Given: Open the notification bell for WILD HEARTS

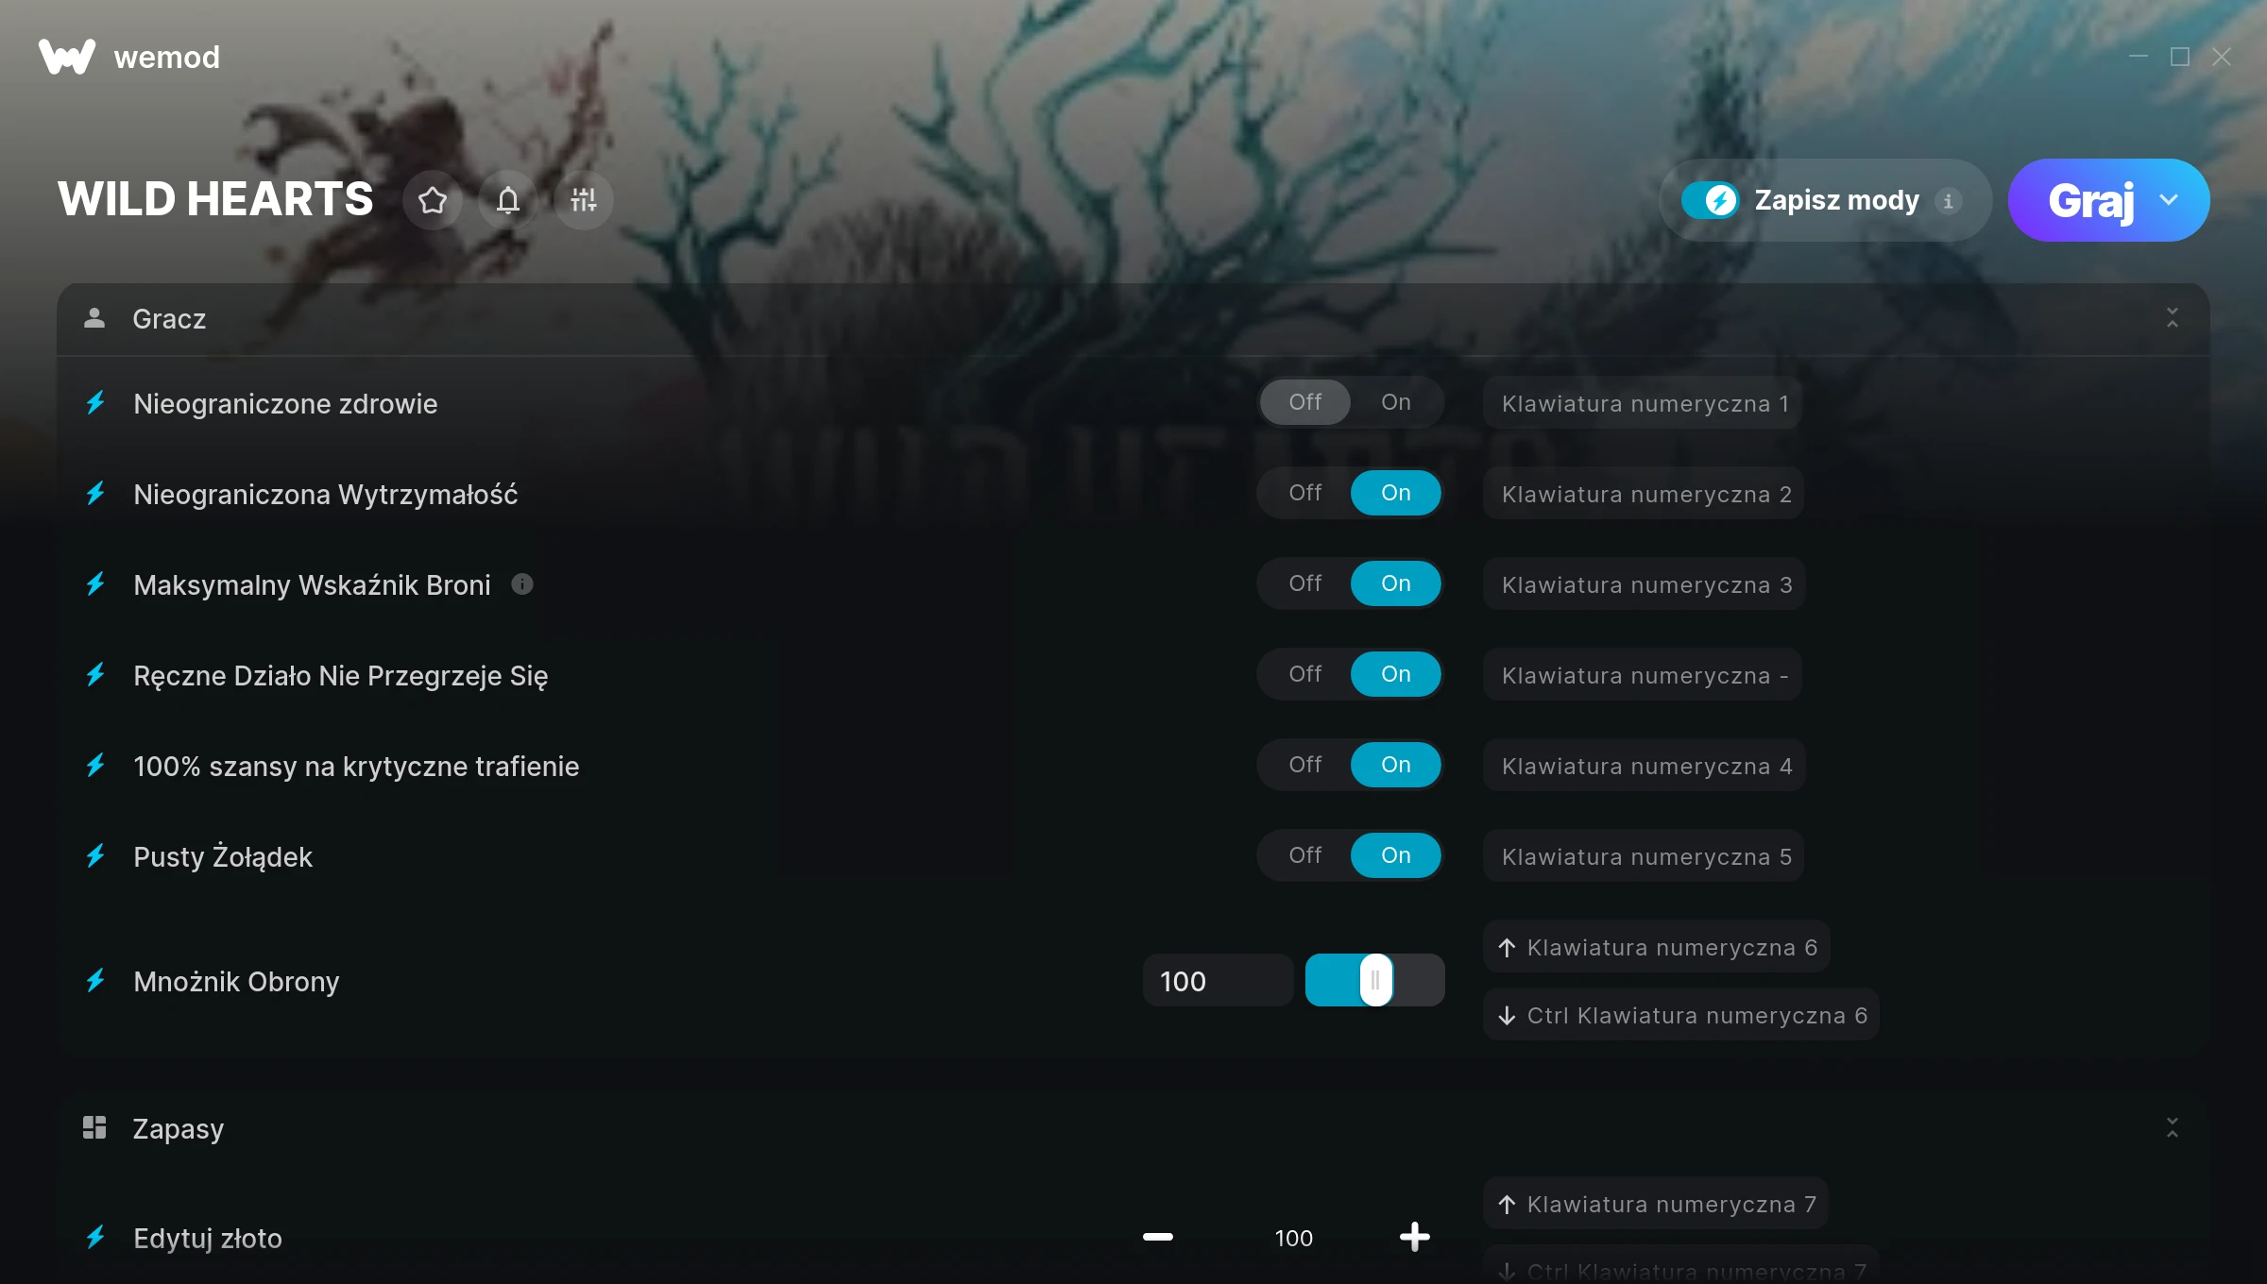Looking at the screenshot, I should (508, 200).
